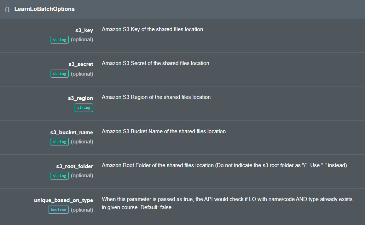Click the Amazon S3 Bucket Name description
Viewport: 365px width, 225px height.
click(163, 131)
